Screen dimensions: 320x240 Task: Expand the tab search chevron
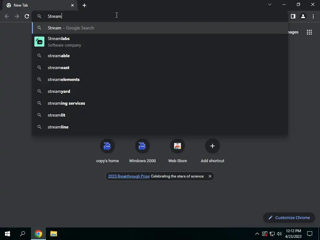pyautogui.click(x=270, y=4)
